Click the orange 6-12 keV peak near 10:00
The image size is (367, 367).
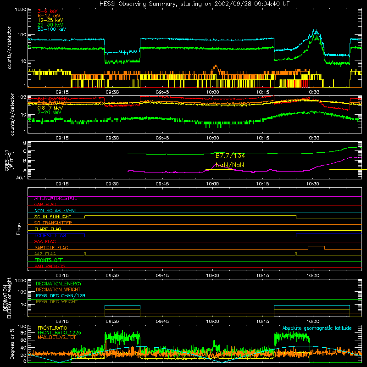point(215,67)
